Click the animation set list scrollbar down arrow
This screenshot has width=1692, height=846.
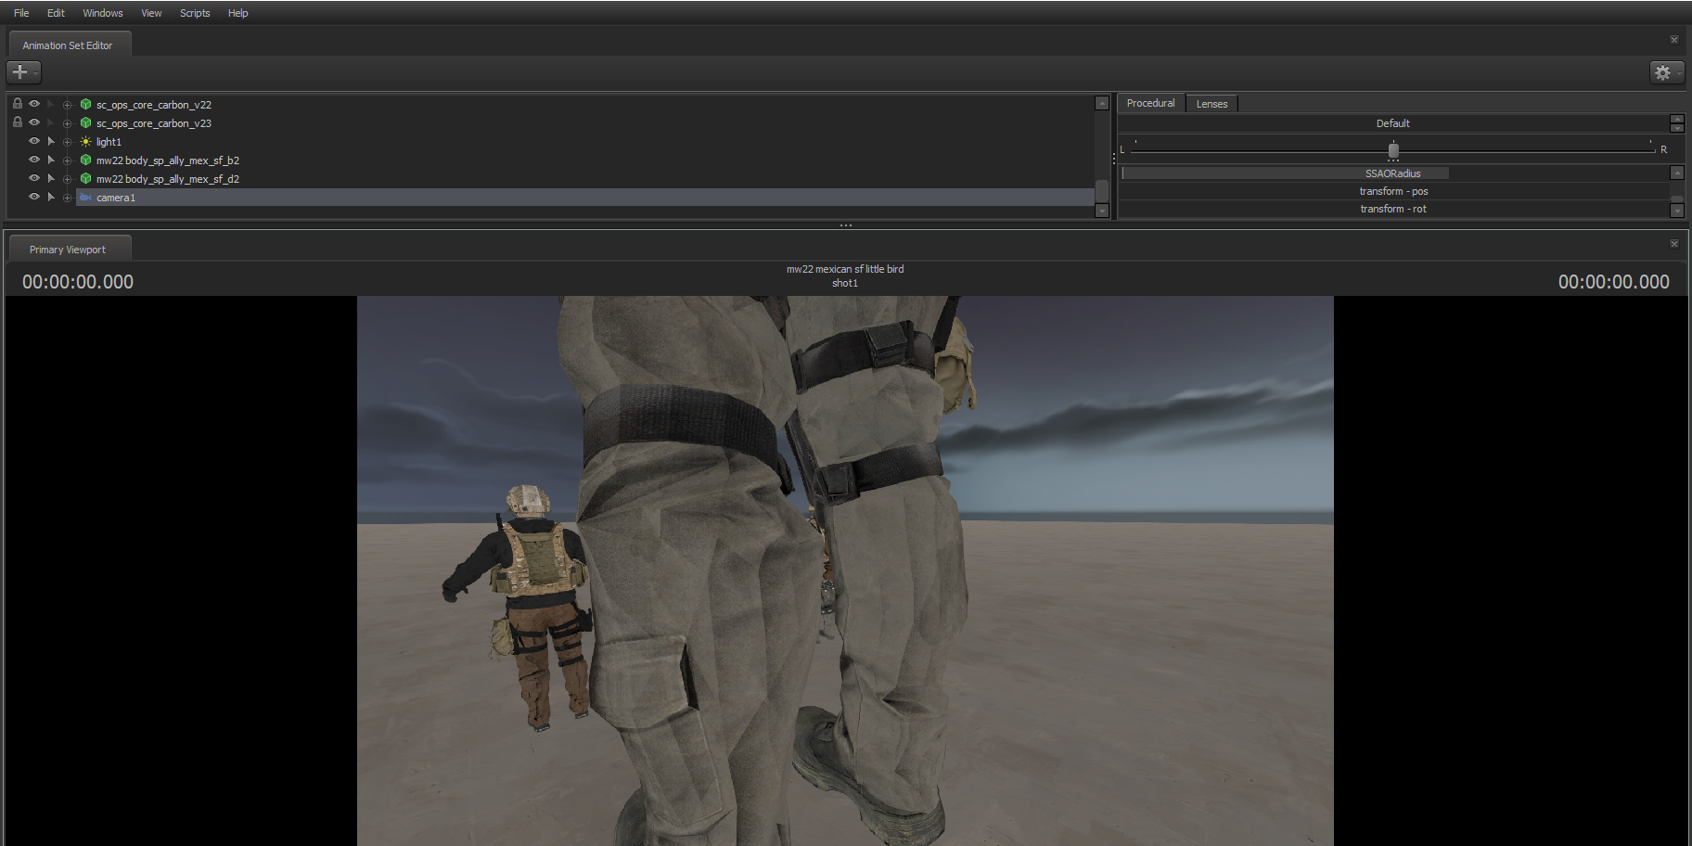pyautogui.click(x=1102, y=211)
